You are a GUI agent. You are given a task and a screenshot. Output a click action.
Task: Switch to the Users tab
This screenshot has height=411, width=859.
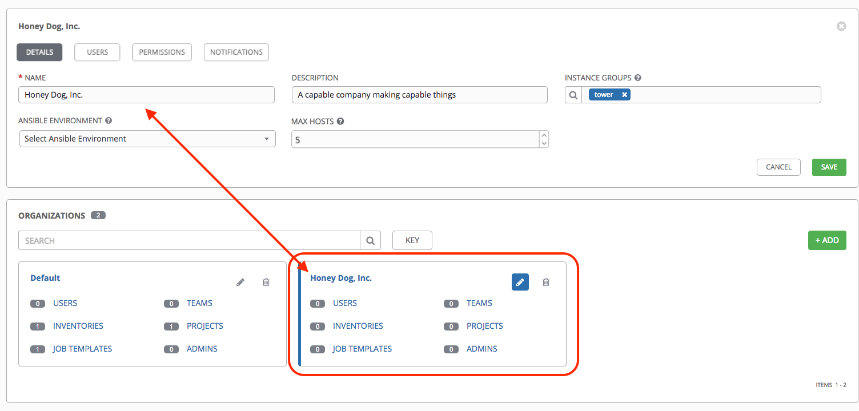(97, 52)
